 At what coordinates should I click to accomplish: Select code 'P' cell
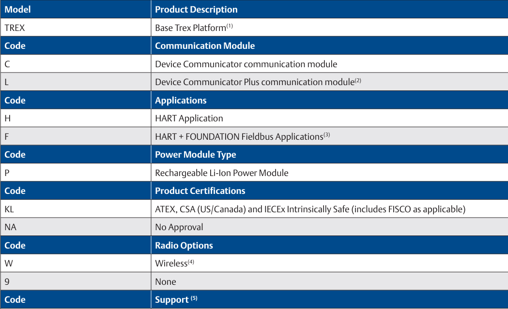[76, 173]
